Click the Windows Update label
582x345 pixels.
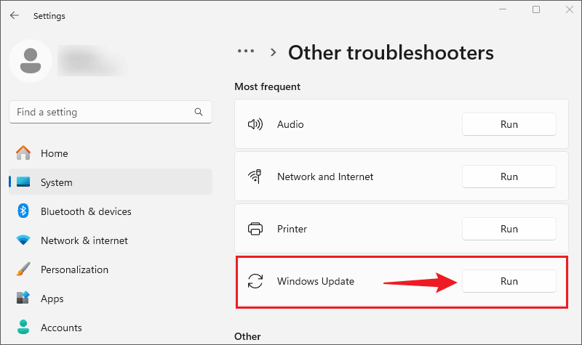pos(316,281)
